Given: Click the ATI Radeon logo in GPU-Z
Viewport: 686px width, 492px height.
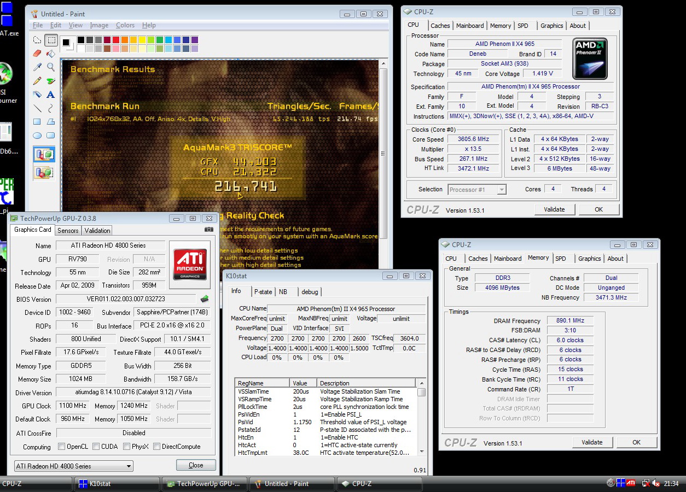Looking at the screenshot, I should [190, 265].
